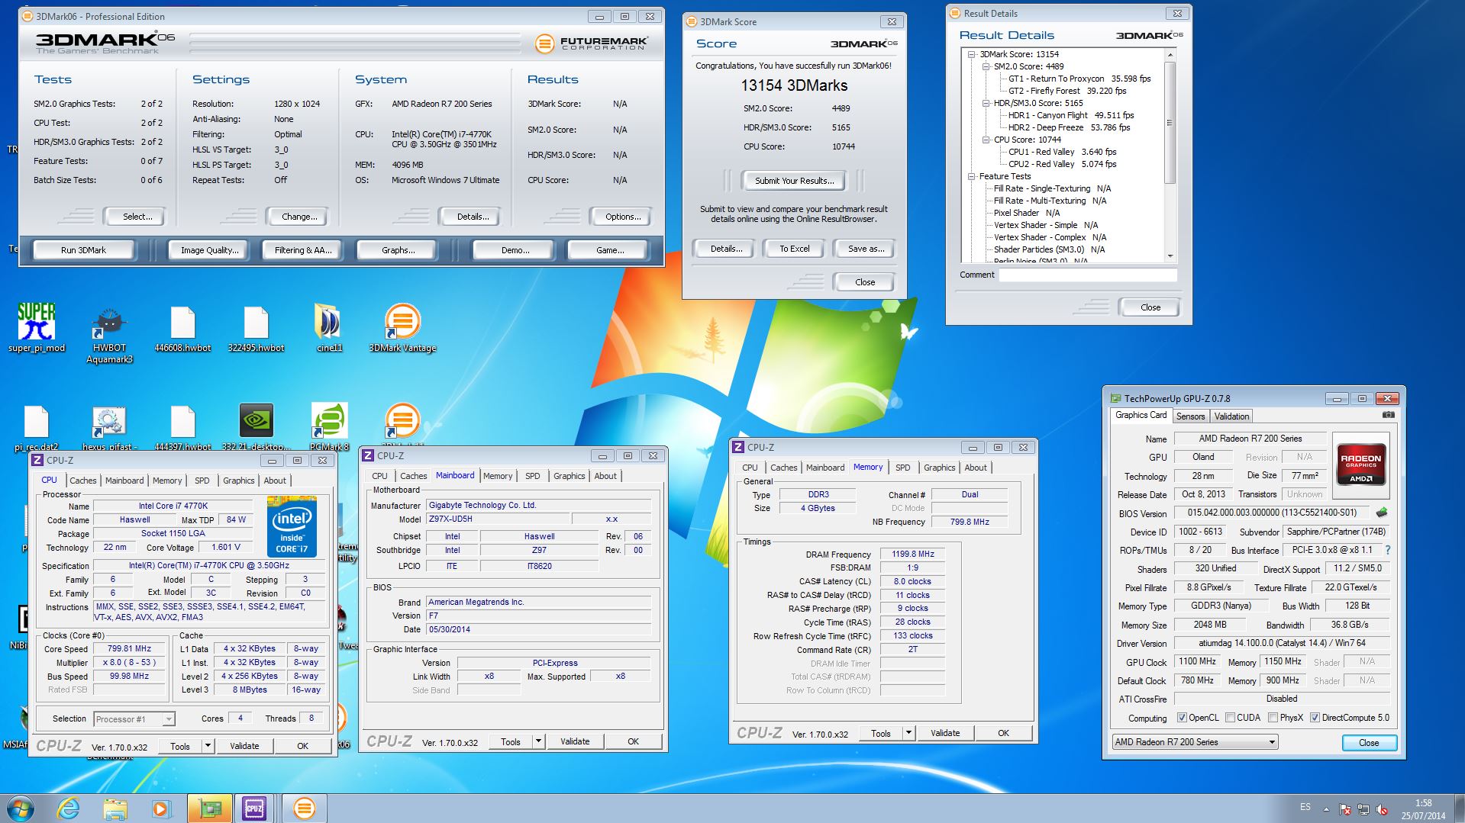Open the AMD Radeon R7 200 Series dropdown
The width and height of the screenshot is (1465, 823).
coord(1195,741)
